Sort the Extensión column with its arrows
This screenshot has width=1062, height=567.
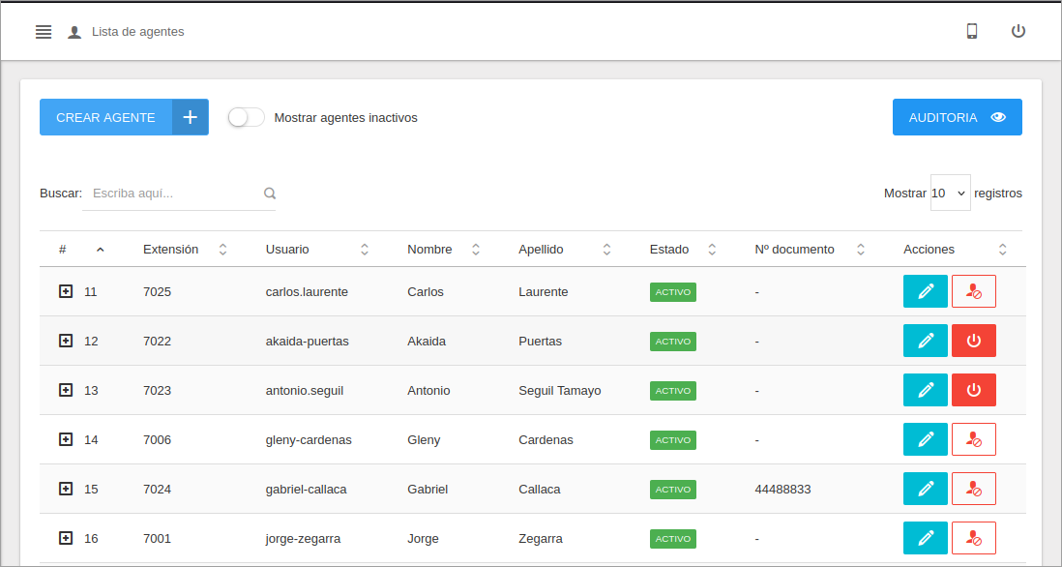[222, 249]
